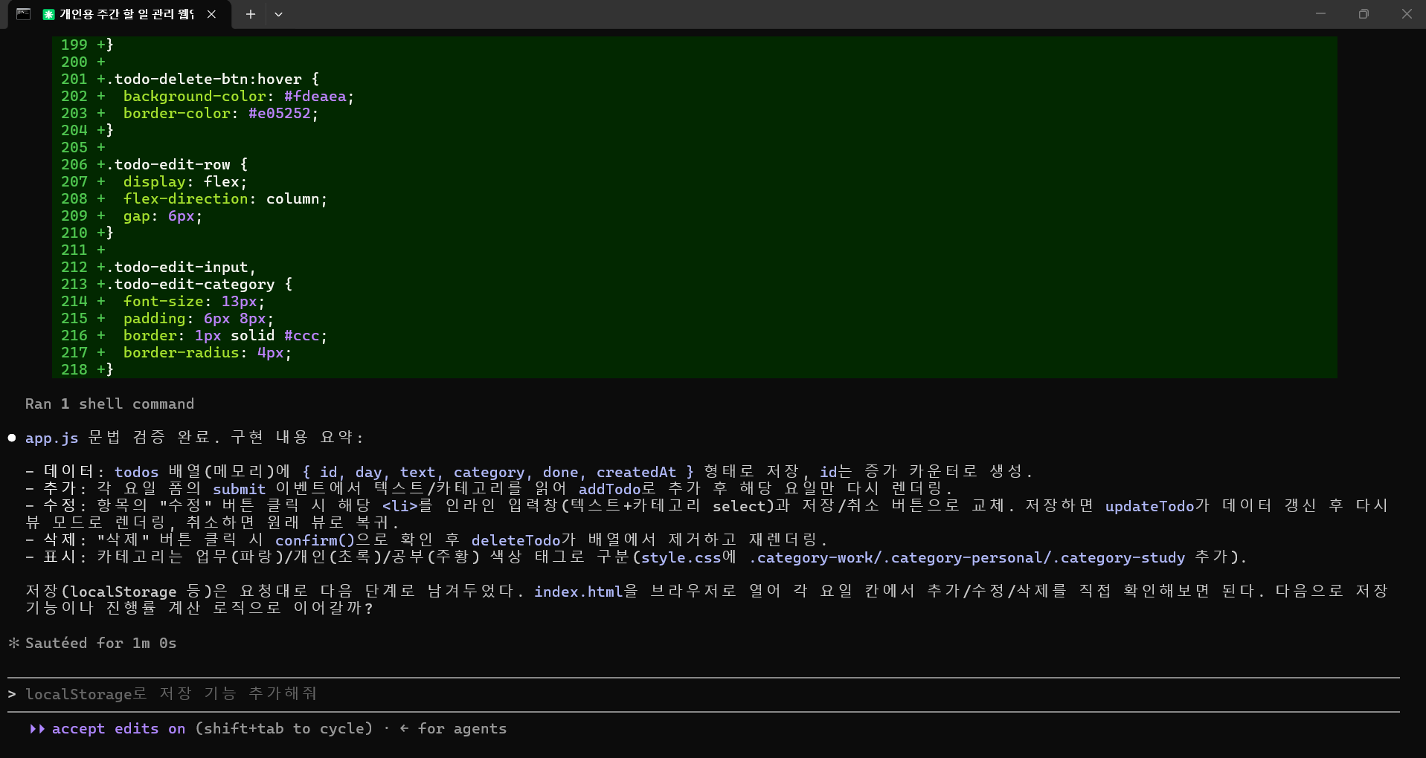This screenshot has height=758, width=1426.
Task: Click '.todo-edit-category' selector line
Action: (199, 285)
